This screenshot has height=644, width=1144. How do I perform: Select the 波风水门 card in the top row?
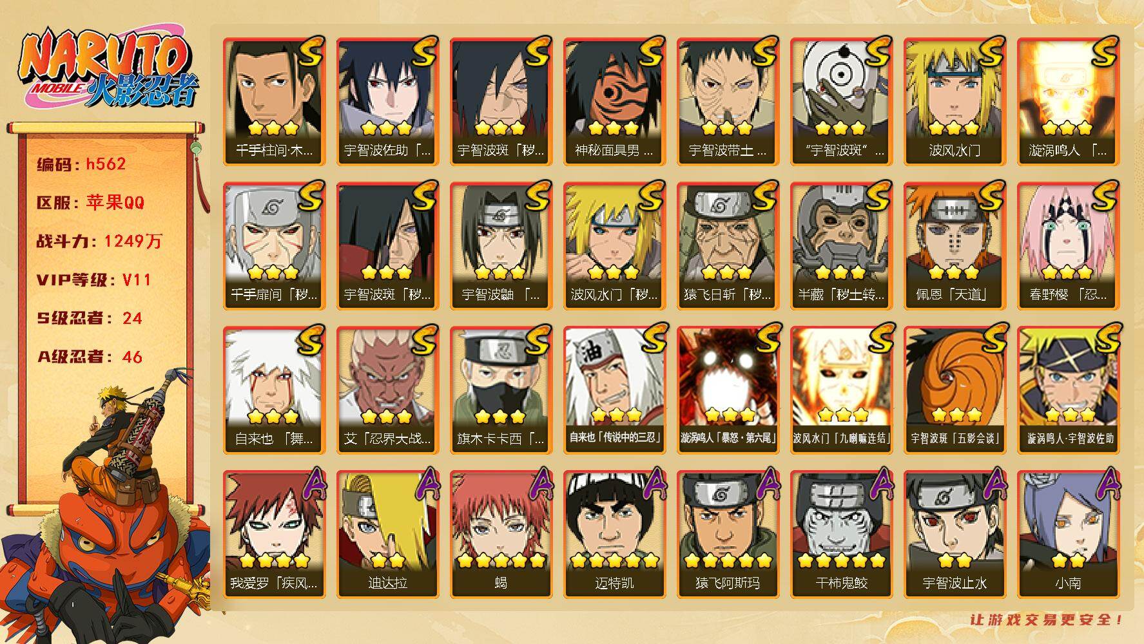tap(955, 101)
